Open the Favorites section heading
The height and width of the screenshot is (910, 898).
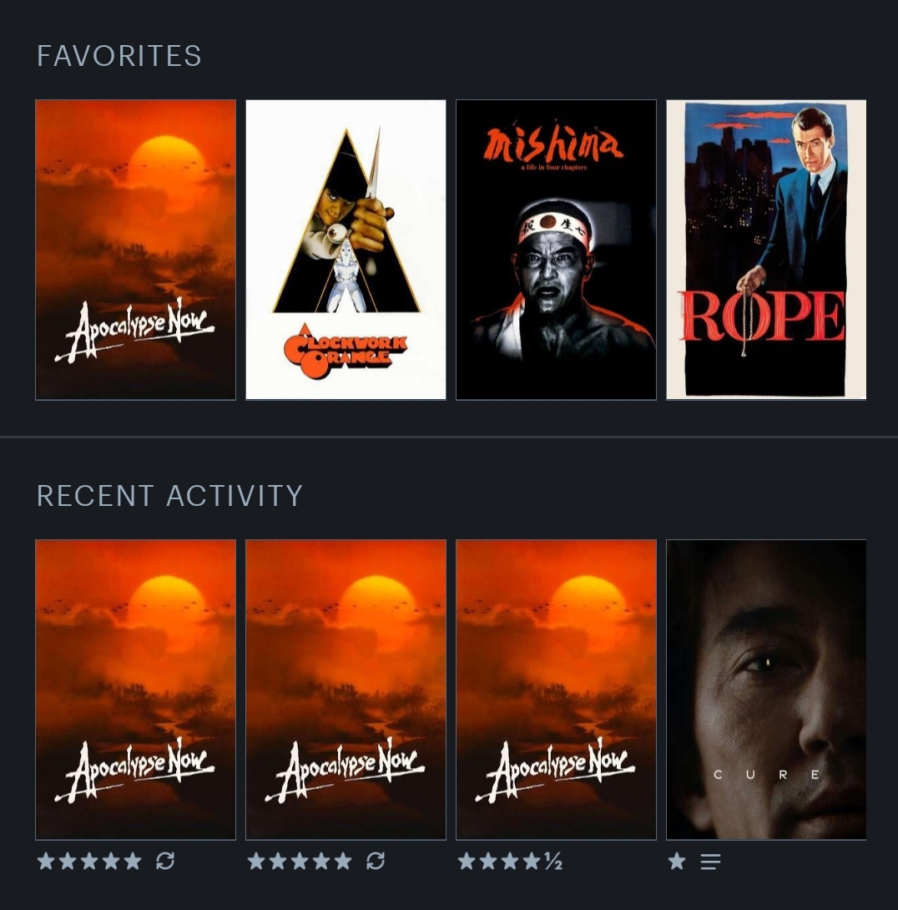(119, 56)
